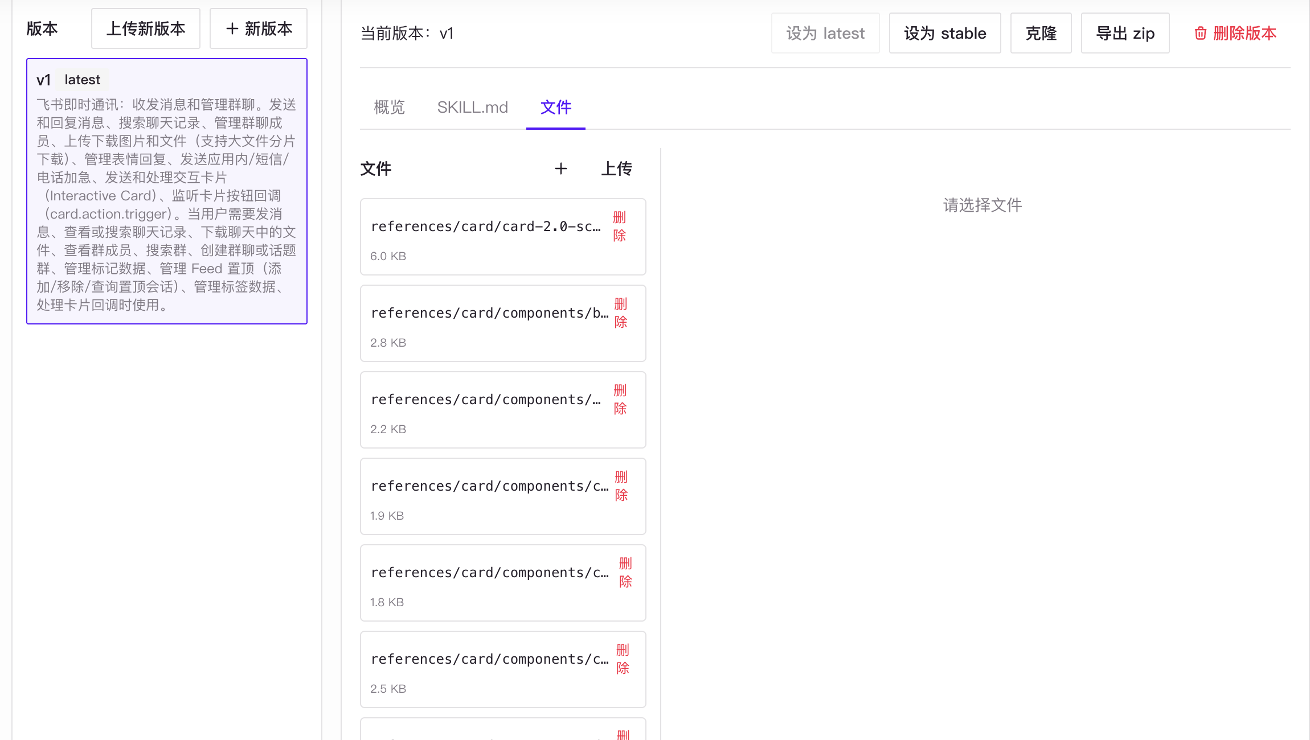Click the 设为 latest button
1310x740 pixels.
tap(825, 33)
